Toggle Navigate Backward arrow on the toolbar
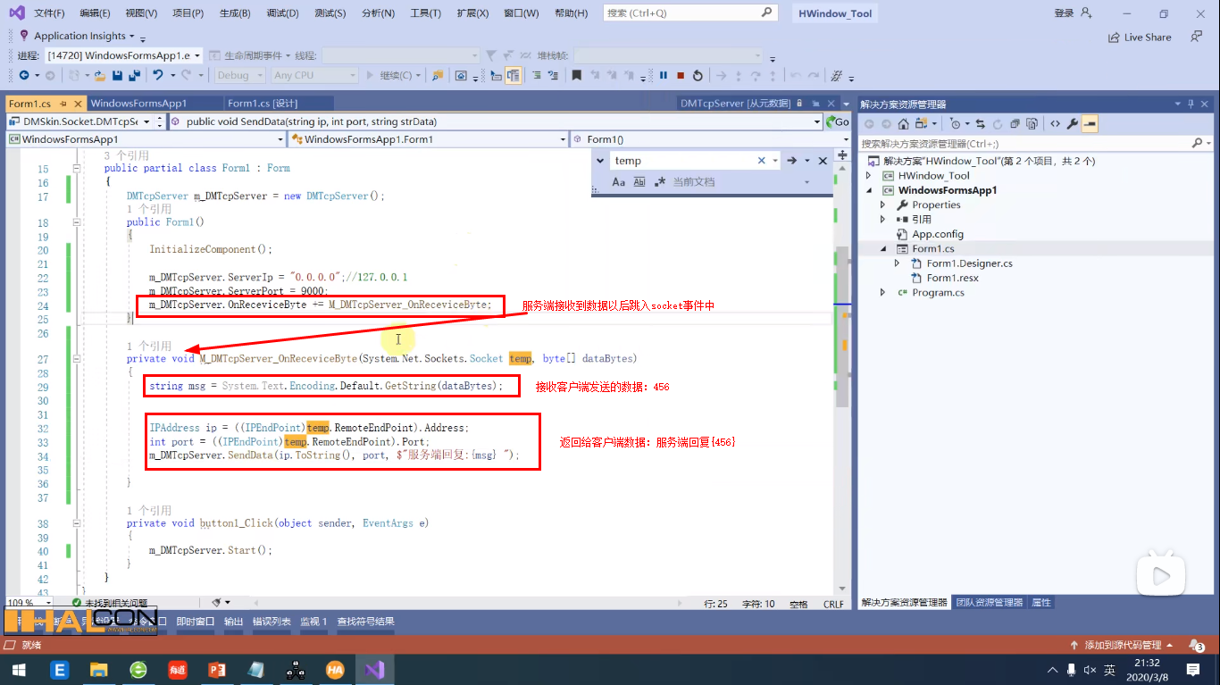1220x685 pixels. click(25, 75)
